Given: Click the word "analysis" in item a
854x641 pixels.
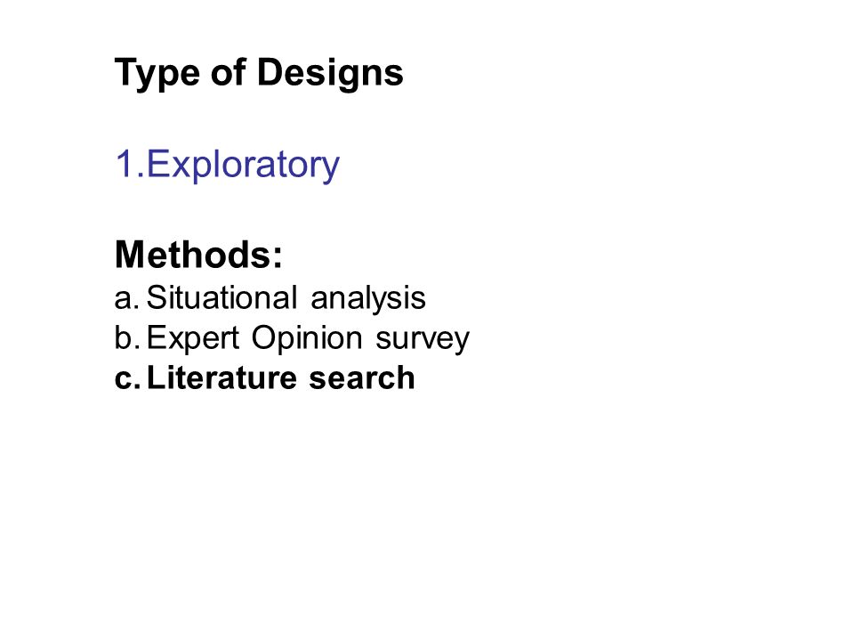Looking at the screenshot, I should tap(368, 299).
